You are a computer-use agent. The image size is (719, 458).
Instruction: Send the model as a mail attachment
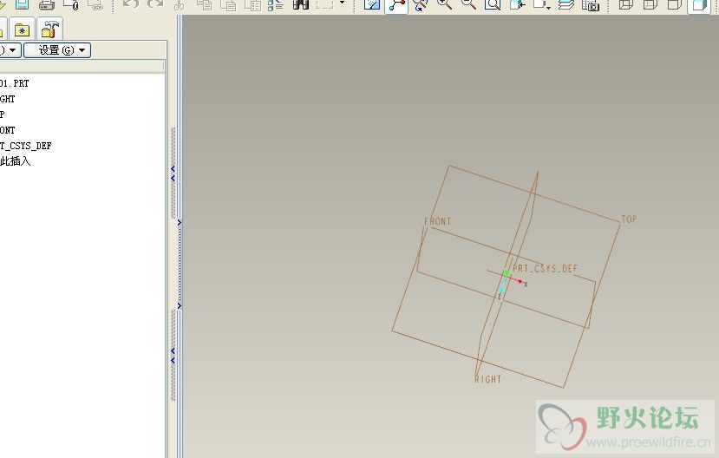(71, 4)
